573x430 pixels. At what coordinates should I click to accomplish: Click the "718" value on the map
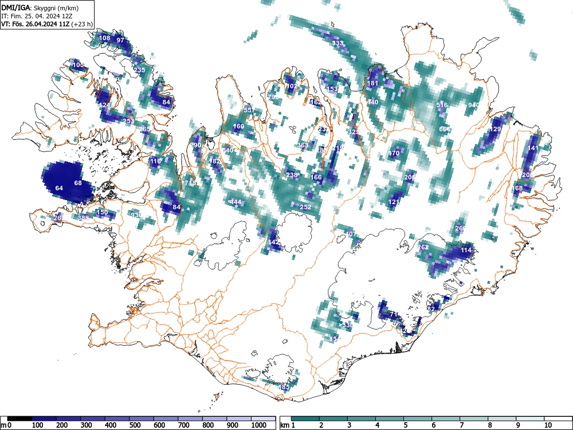(191, 183)
